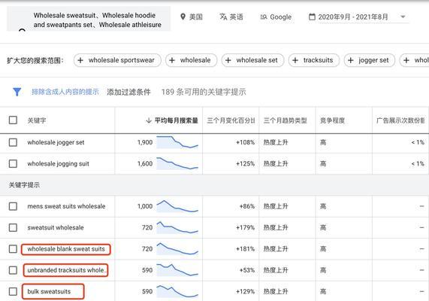Click the plus icon on jogger set chip
The image size is (429, 301).
tap(350, 60)
